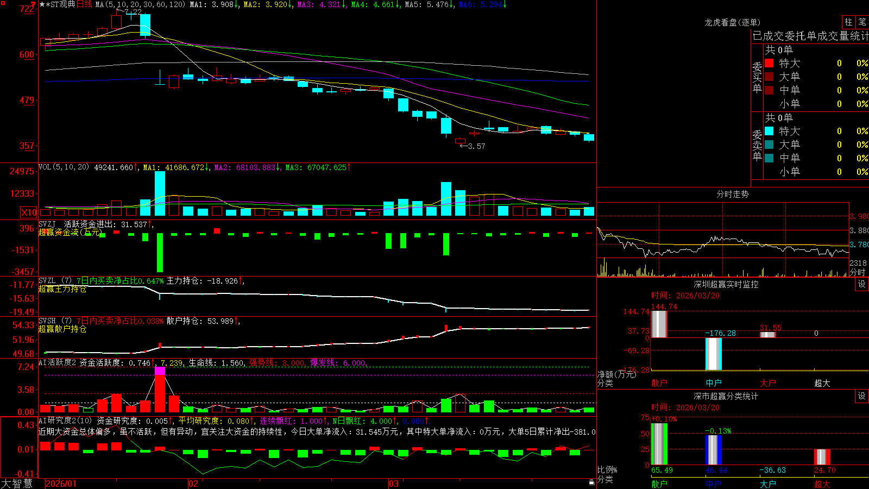
Task: Click the 强势线: 3.000 label
Action: pyautogui.click(x=277, y=363)
